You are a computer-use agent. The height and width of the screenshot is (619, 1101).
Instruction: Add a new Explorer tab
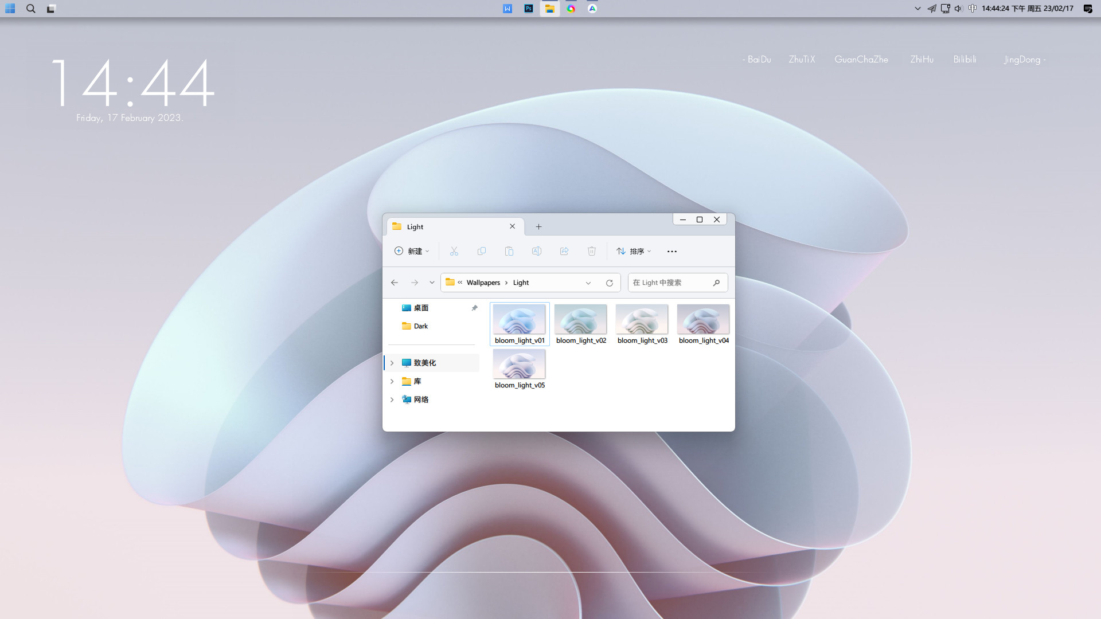538,226
